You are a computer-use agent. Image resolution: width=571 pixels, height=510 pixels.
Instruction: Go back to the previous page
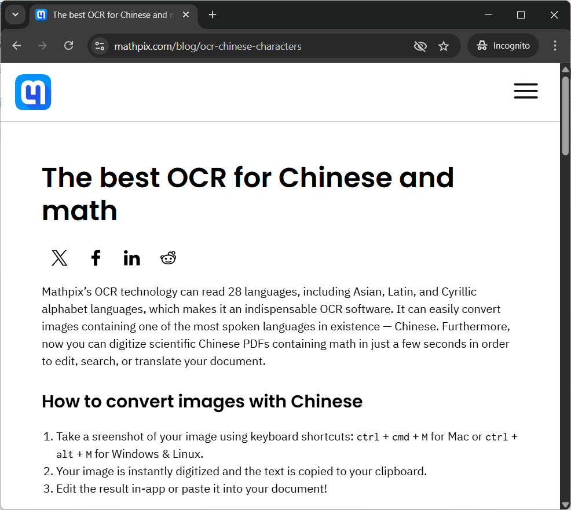coord(17,46)
